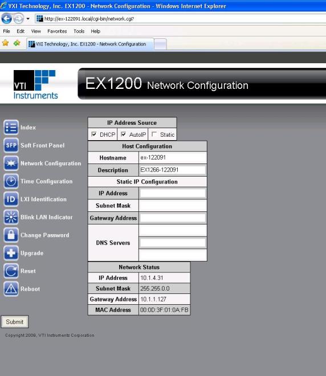Click the Static Gateway Address input field
The image size is (326, 376).
[x=173, y=218]
